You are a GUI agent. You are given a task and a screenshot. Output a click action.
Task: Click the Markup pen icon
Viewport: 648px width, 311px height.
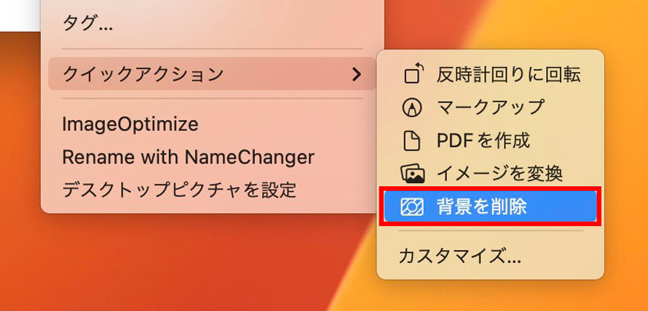412,108
